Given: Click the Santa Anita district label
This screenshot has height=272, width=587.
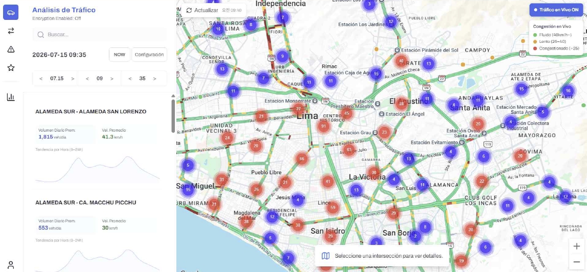Looking at the screenshot, I should 470,108.
